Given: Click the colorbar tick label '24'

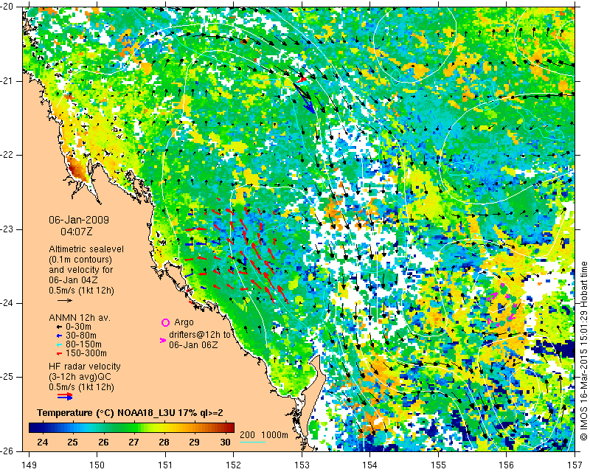Looking at the screenshot, I should coord(43,442).
